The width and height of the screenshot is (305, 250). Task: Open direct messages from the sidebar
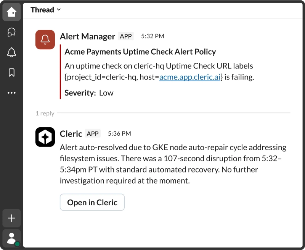[11, 32]
